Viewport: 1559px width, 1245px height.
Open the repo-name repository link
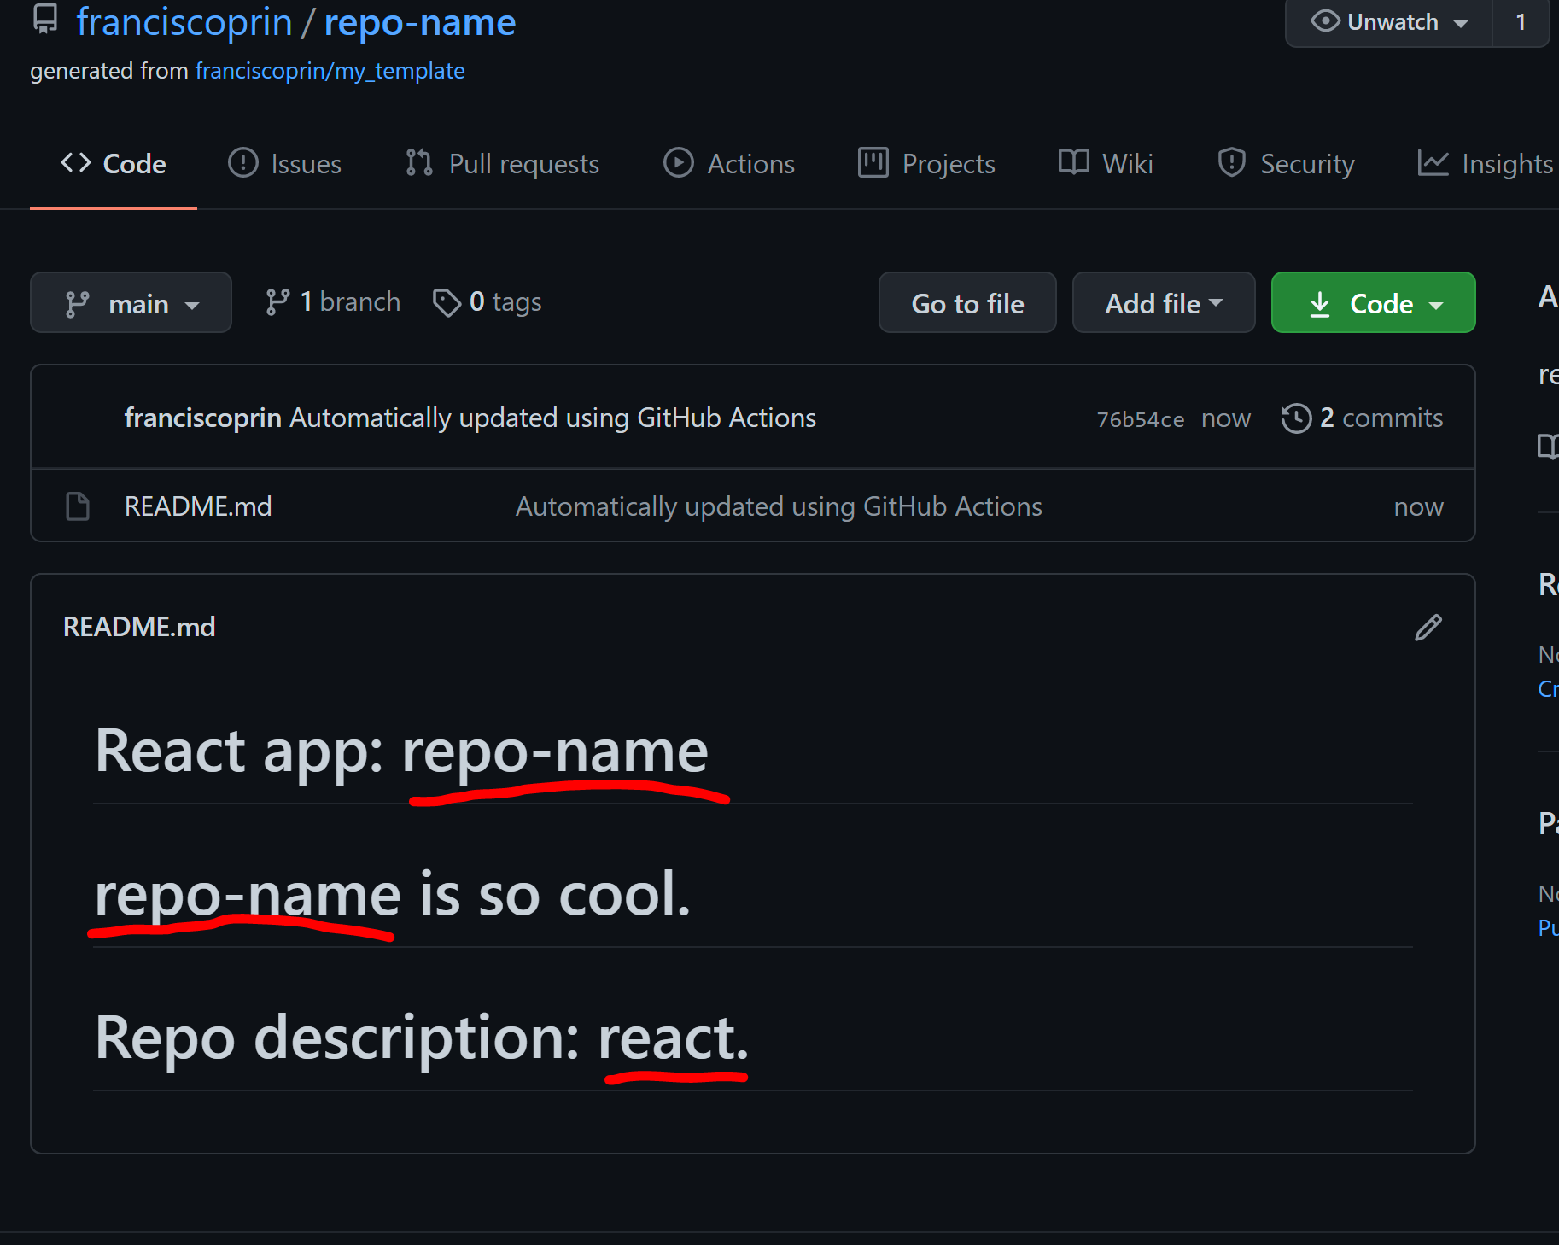coord(420,22)
